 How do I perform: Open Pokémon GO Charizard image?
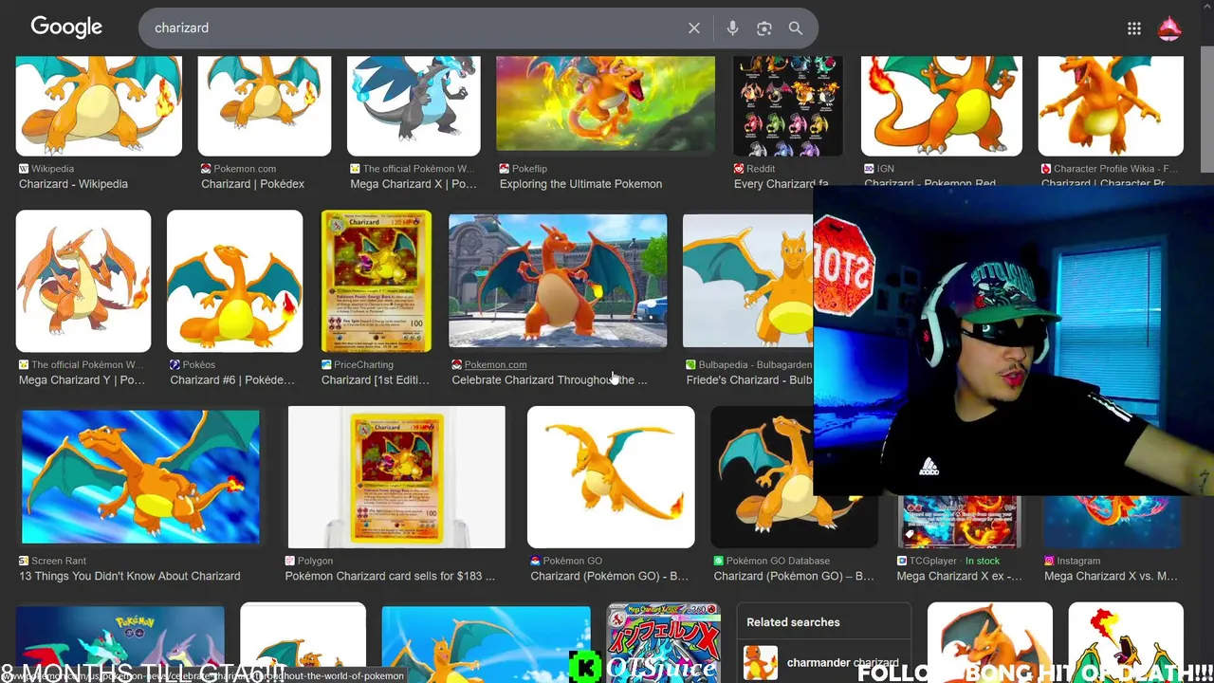click(611, 477)
